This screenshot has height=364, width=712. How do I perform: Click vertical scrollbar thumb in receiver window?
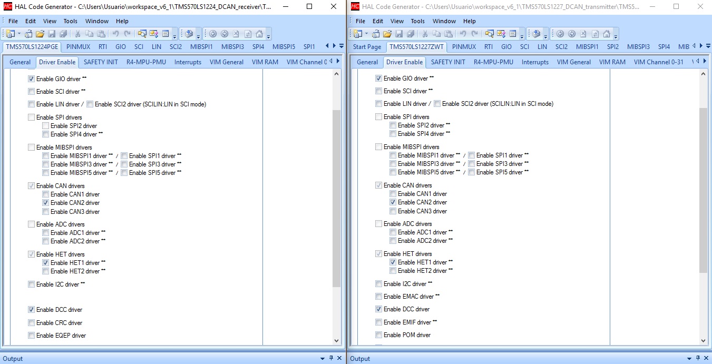(337, 199)
